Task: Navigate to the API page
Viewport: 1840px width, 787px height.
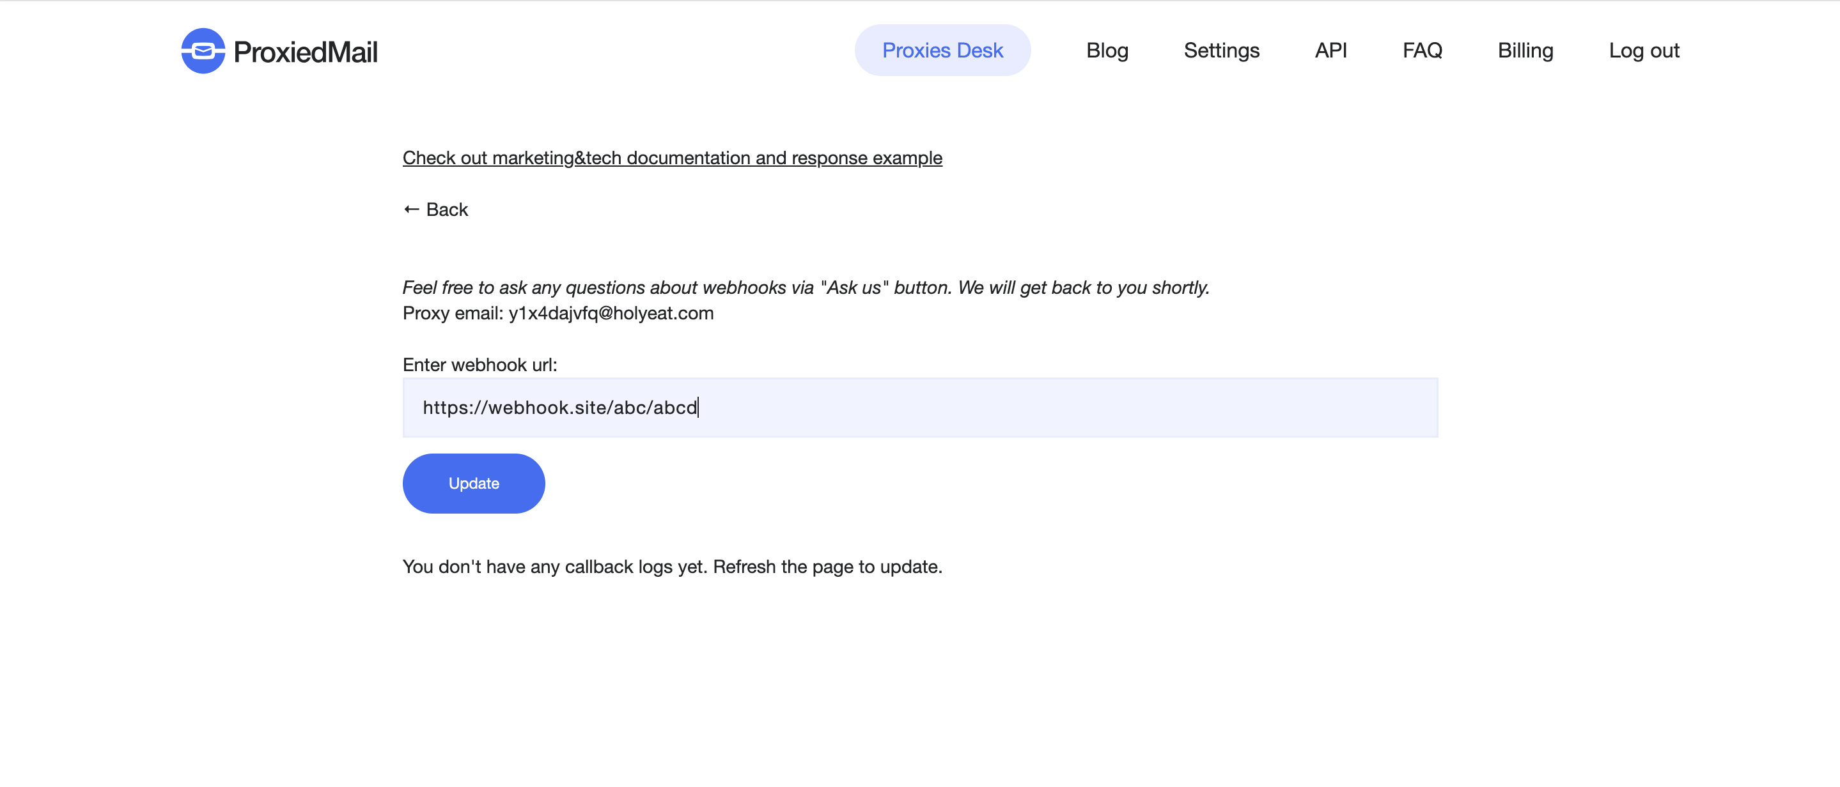Action: (1330, 50)
